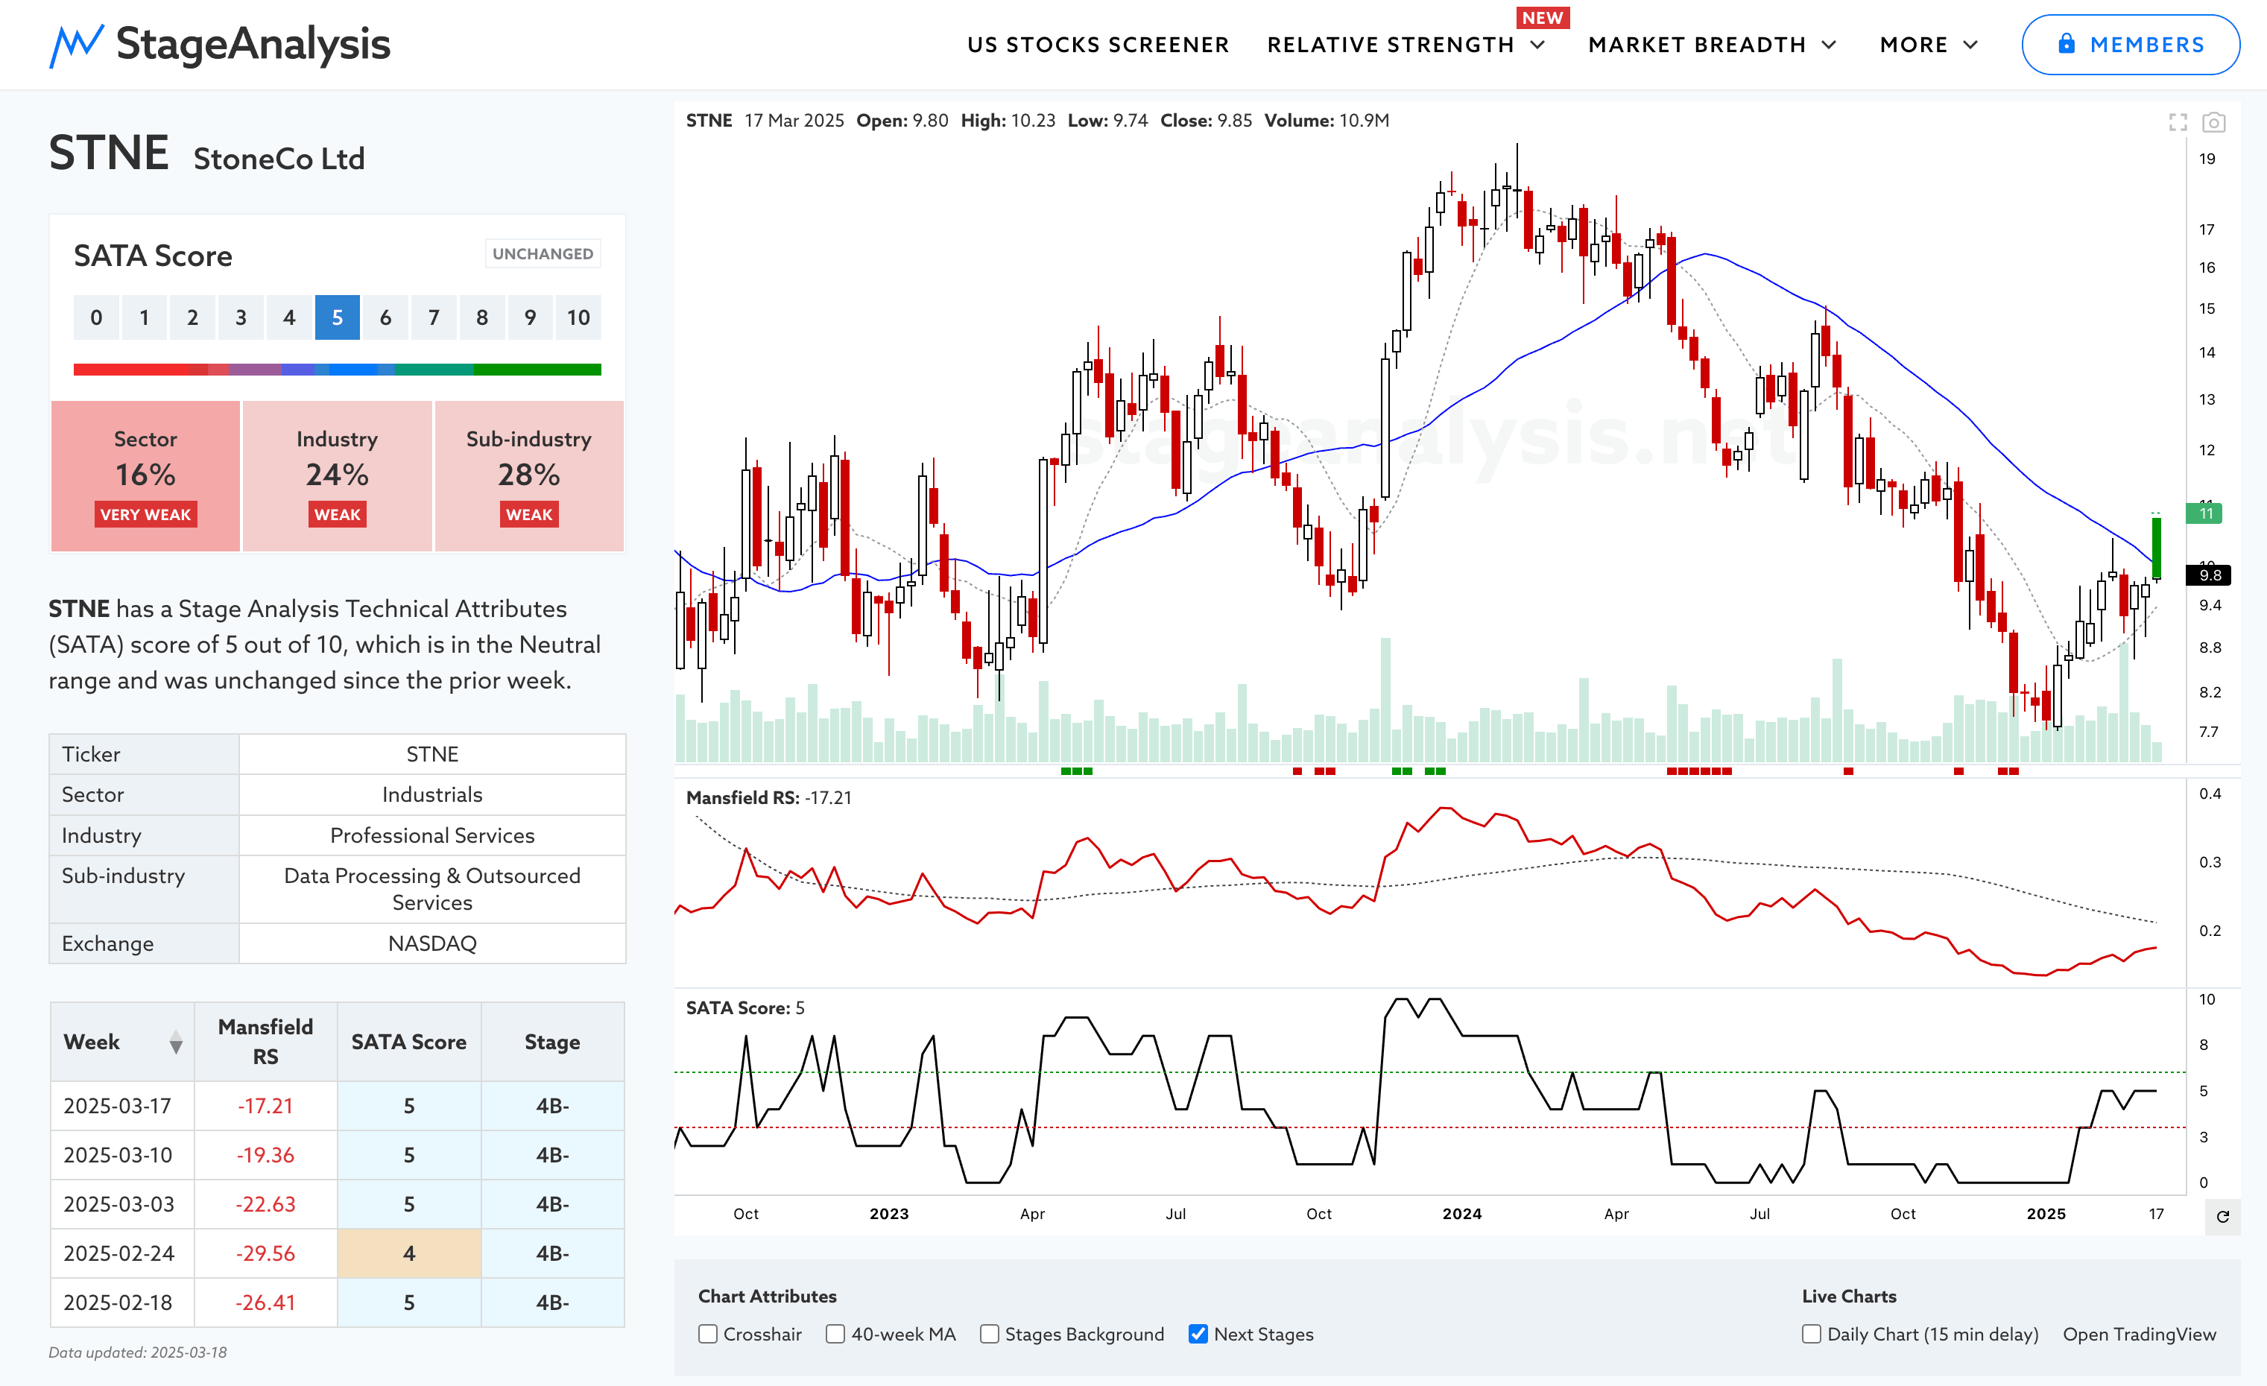Screen dimensions: 2267x1386
Task: Expand the More dropdown arrow
Action: (x=1970, y=45)
